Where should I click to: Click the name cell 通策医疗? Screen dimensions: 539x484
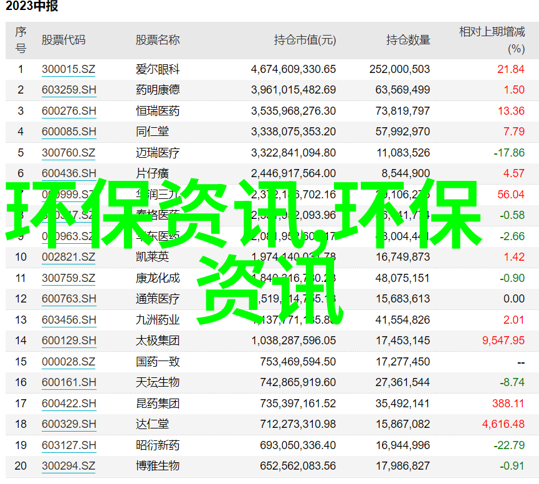(158, 299)
